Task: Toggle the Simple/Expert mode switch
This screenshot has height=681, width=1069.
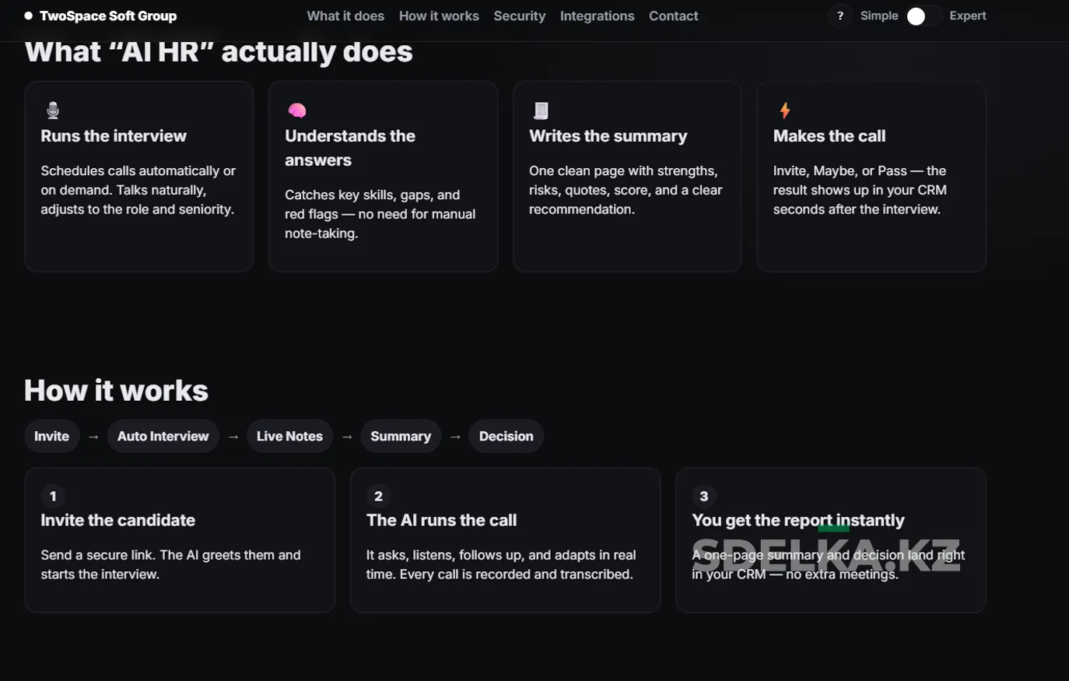Action: point(924,16)
